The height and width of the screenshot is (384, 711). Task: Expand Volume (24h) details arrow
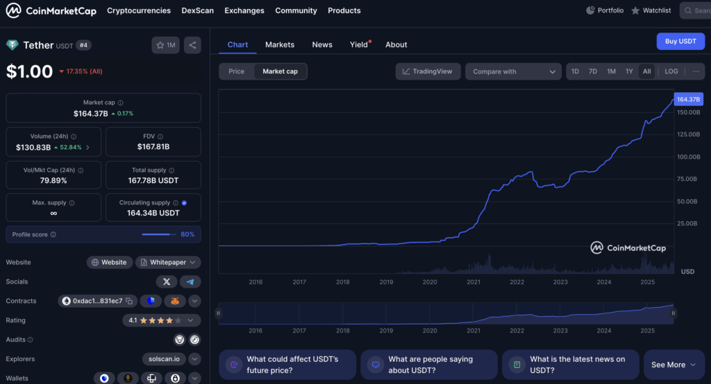[87, 148]
